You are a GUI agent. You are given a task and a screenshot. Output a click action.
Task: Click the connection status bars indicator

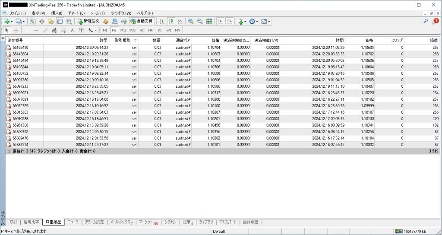coord(401,232)
